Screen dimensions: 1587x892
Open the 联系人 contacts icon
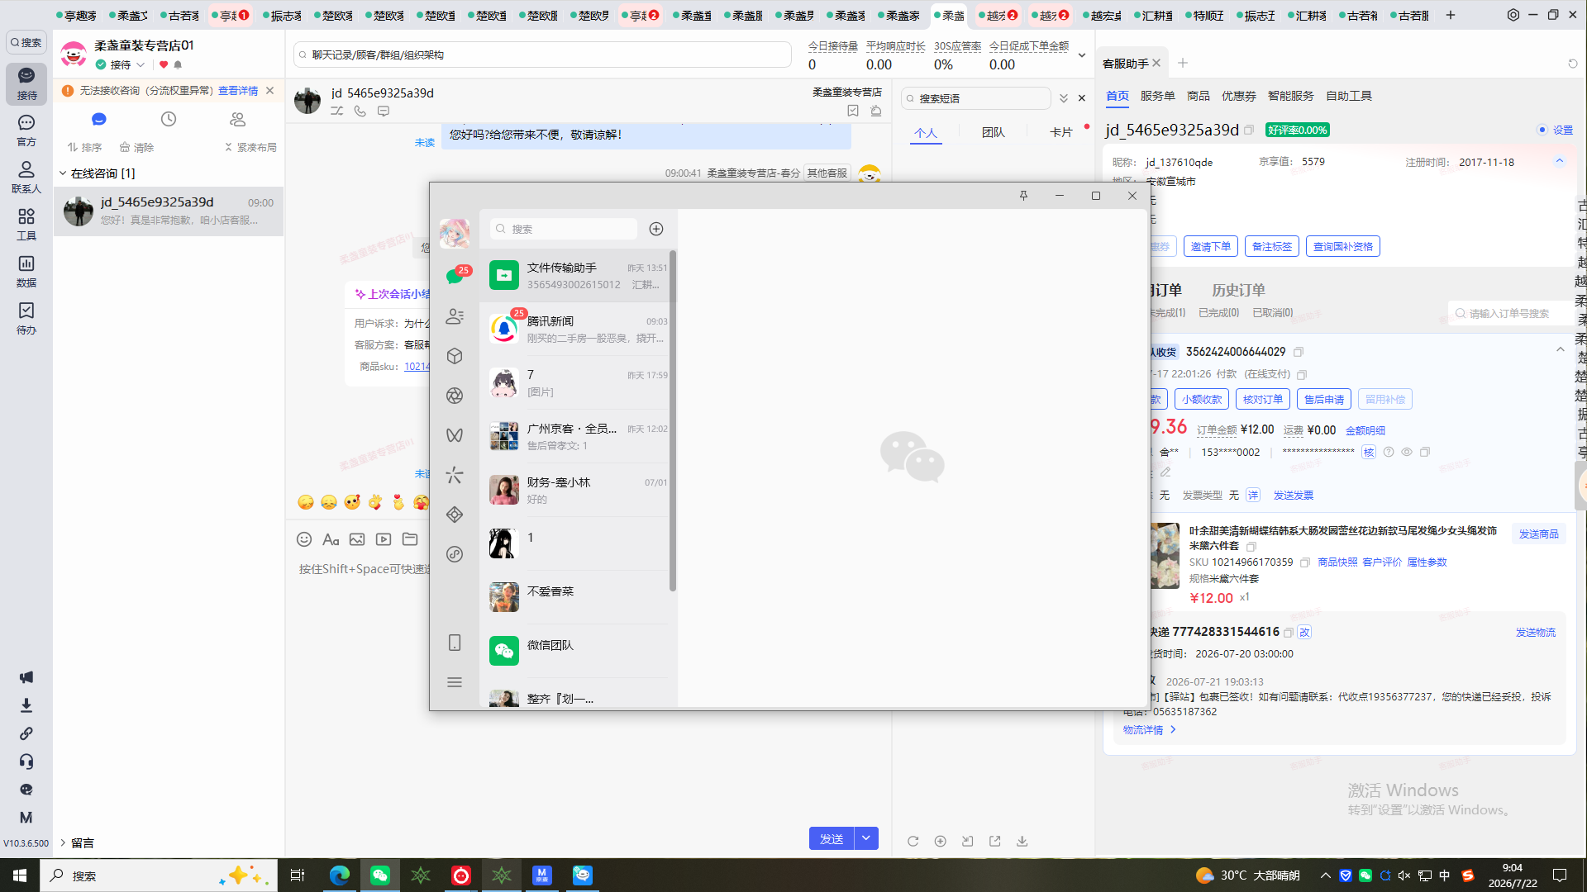pos(26,178)
